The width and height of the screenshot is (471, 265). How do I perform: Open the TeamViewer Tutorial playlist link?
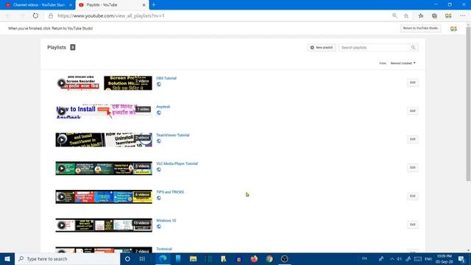tap(173, 135)
